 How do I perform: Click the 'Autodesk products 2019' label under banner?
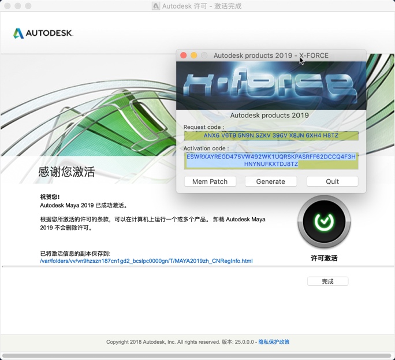coord(269,115)
